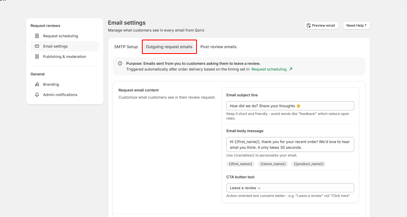Click 'Action-oriented text converts better' hint

click(288, 196)
